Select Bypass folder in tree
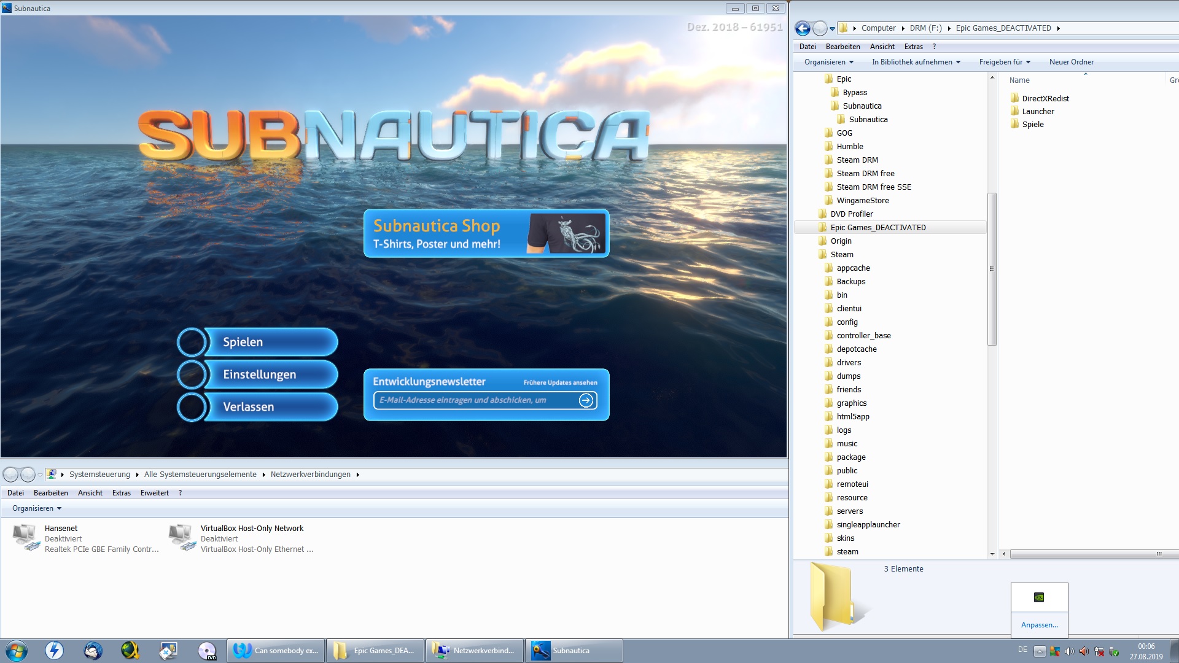This screenshot has width=1179, height=663. (x=849, y=93)
